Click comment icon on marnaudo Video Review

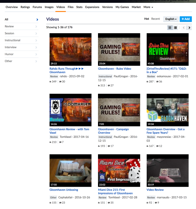tap(156, 203)
